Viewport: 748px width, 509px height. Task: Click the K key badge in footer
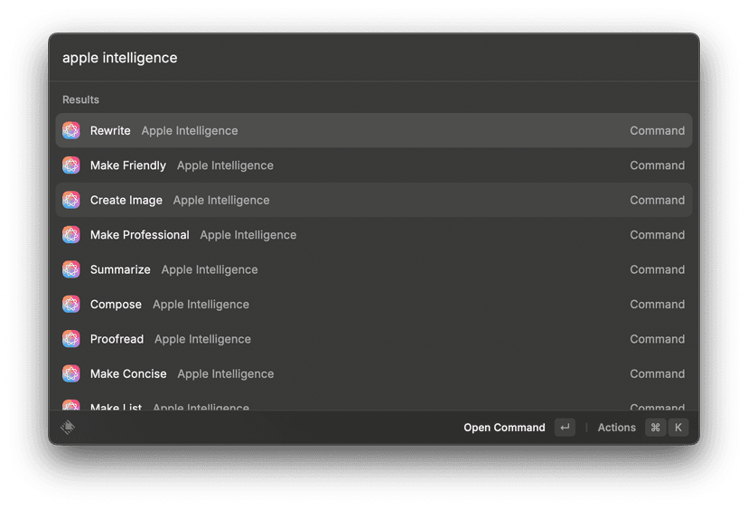click(x=678, y=428)
